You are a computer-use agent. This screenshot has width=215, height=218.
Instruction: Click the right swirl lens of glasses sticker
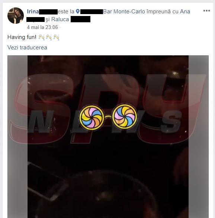(124, 117)
